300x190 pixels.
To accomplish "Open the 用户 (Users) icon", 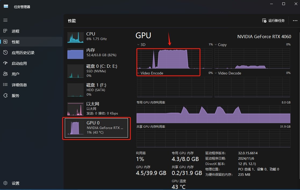I will coord(5,74).
